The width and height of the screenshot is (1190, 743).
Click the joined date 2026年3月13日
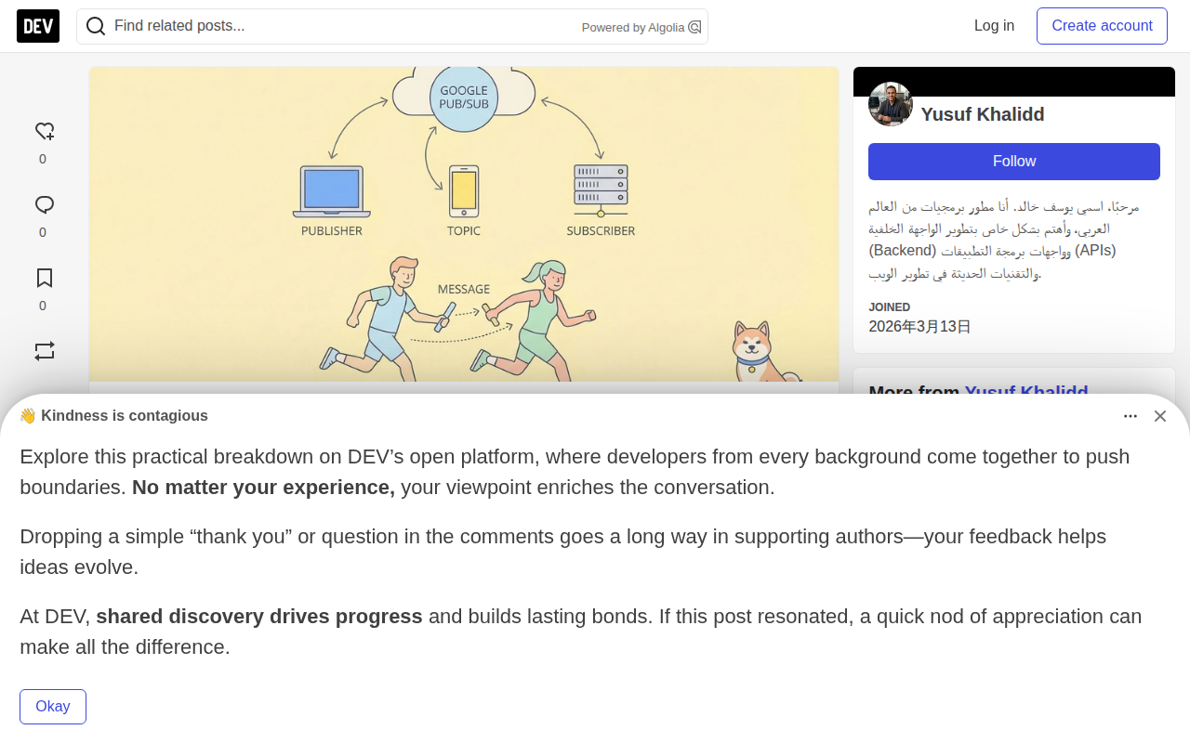point(919,326)
